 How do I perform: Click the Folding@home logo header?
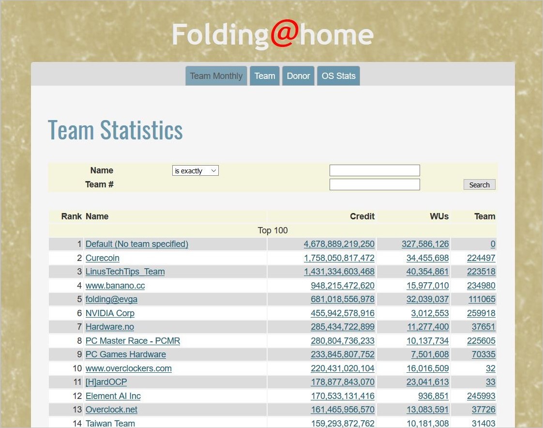point(272,35)
